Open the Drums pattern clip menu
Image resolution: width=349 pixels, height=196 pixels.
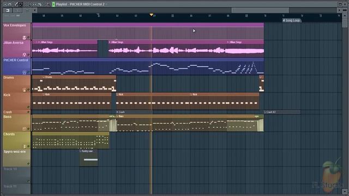point(44,77)
